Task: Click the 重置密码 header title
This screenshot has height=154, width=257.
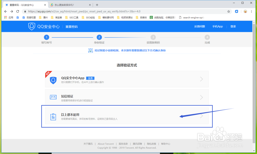Action: tap(72, 26)
